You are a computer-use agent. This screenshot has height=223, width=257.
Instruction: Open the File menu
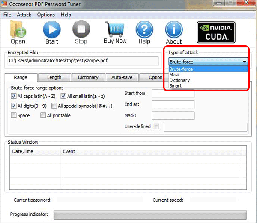pos(7,15)
